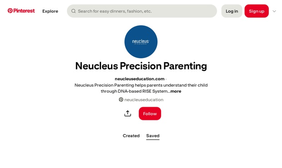Viewport: 282px width, 168px height.
Task: Click the search magnifier icon
Action: (73, 11)
